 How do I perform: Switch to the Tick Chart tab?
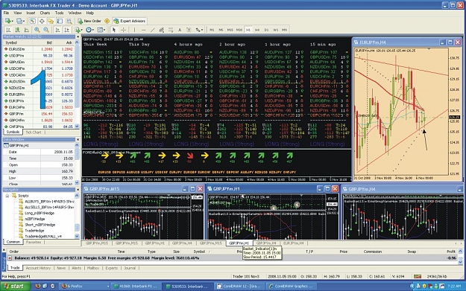(33, 132)
